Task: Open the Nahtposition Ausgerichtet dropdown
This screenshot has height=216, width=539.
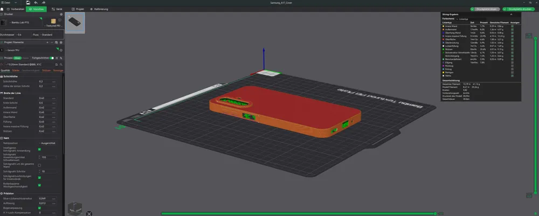Action: point(48,143)
